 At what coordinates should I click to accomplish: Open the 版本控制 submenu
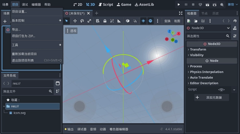36,20
